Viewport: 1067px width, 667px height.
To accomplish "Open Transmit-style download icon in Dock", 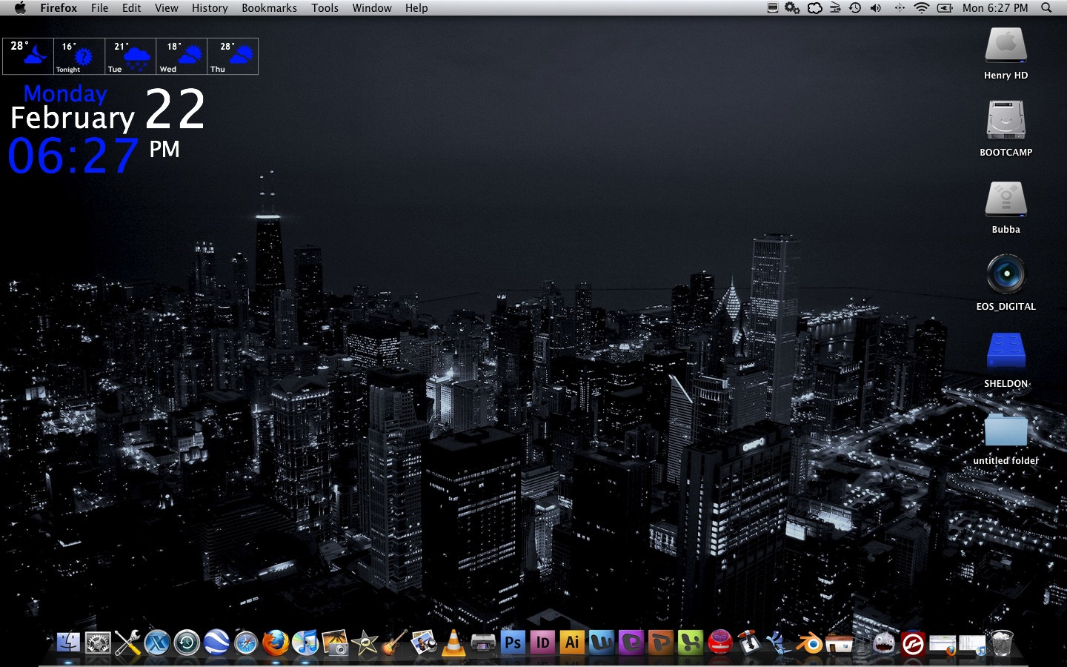I will 750,643.
